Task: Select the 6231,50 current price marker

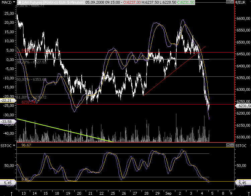Action: point(243,106)
